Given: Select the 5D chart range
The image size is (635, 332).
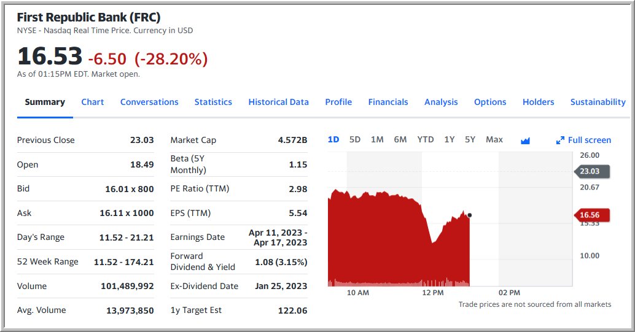Looking at the screenshot, I should (x=355, y=140).
